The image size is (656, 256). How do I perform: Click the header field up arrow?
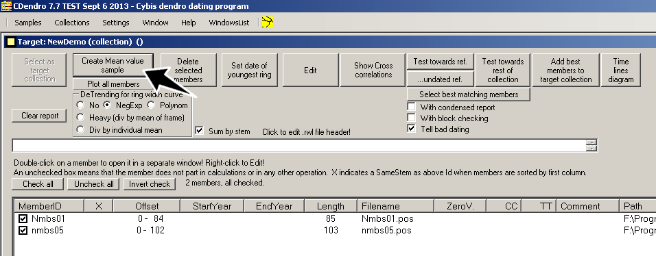click(591, 142)
